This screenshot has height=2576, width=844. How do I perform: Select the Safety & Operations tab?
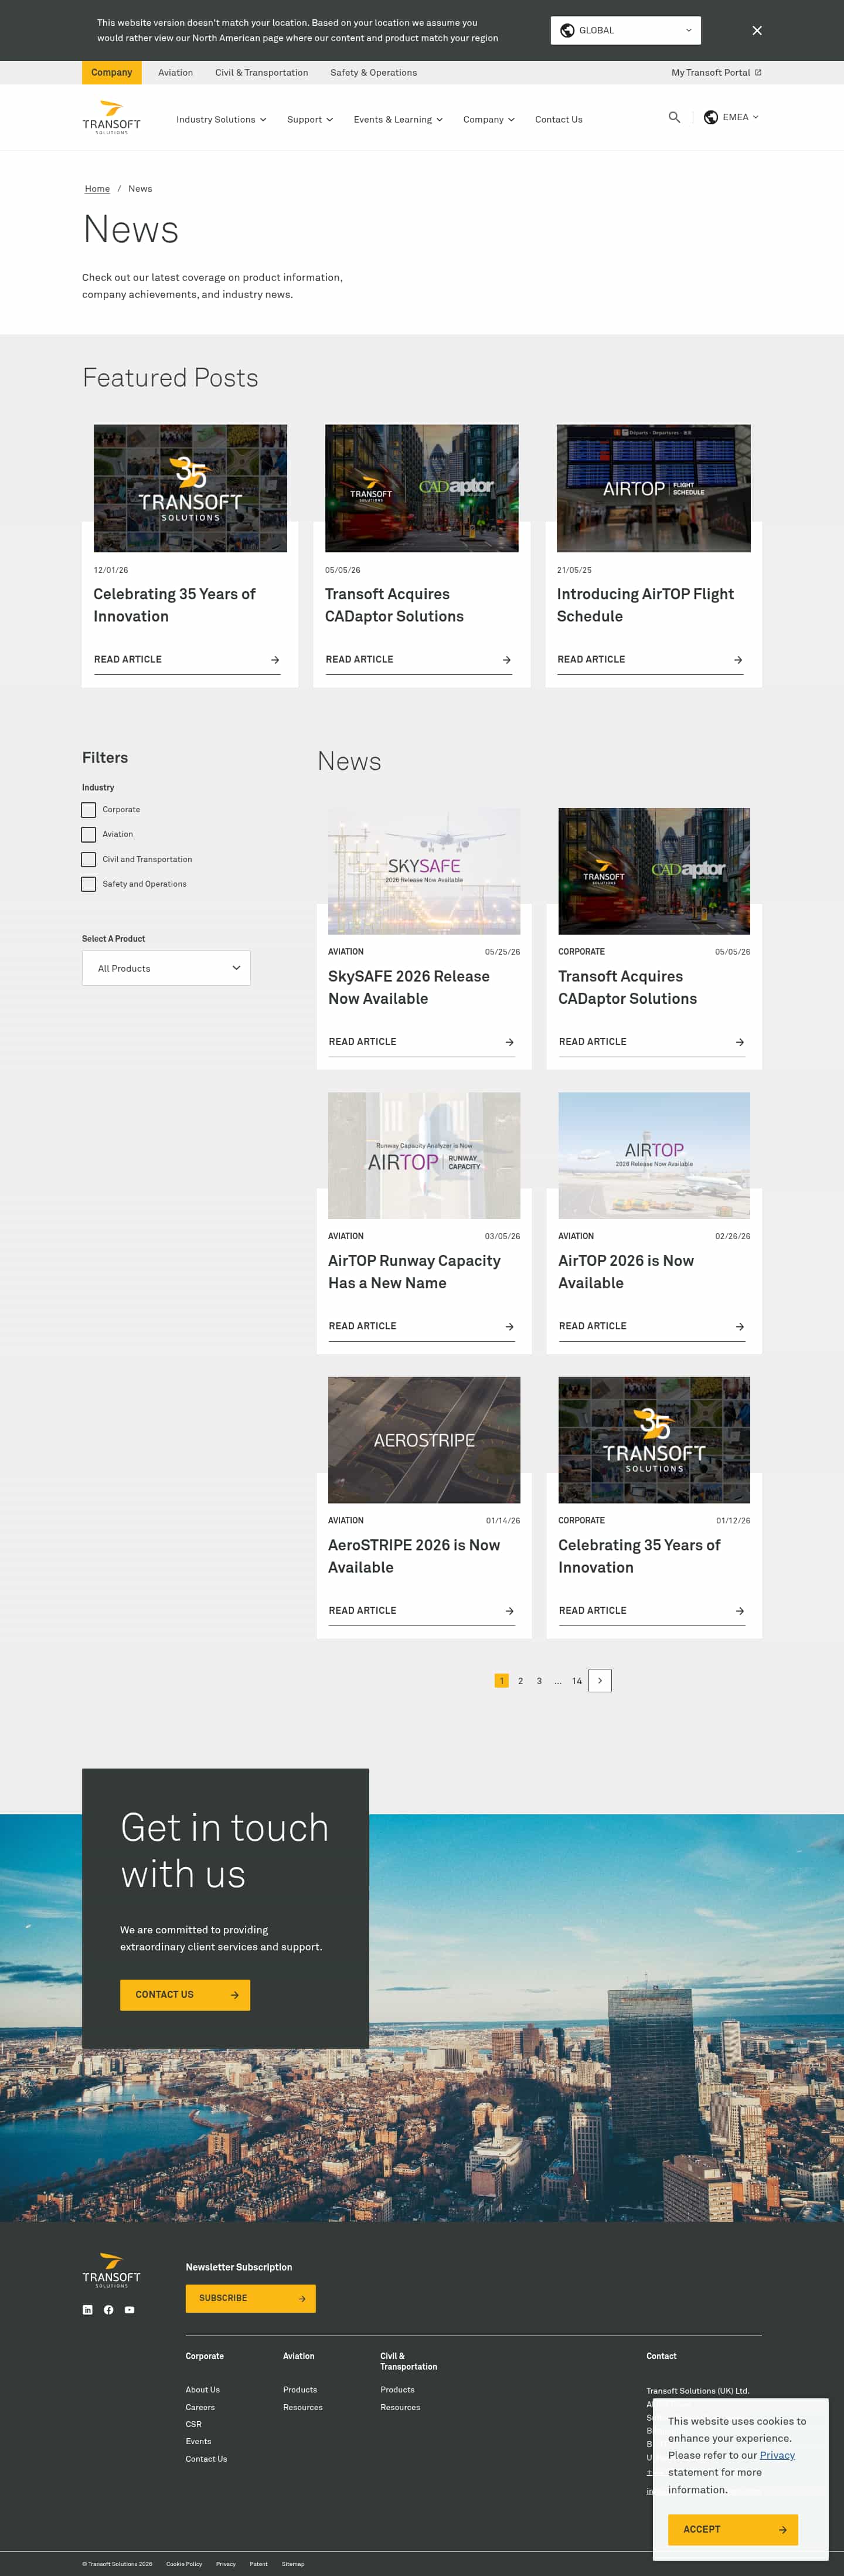coord(373,72)
